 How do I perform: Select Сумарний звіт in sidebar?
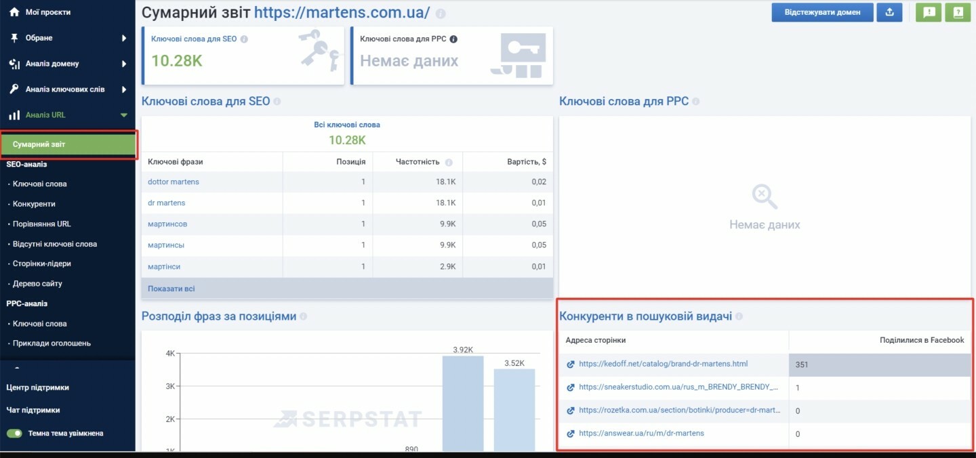pyautogui.click(x=68, y=144)
